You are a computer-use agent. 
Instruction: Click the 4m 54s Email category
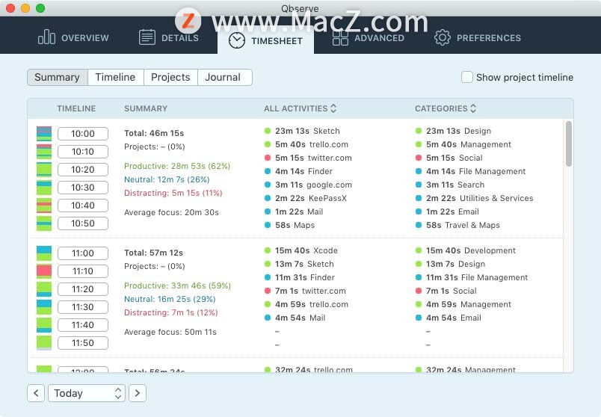pos(449,318)
